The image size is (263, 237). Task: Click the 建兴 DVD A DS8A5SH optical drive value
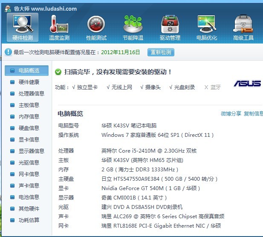(142, 207)
